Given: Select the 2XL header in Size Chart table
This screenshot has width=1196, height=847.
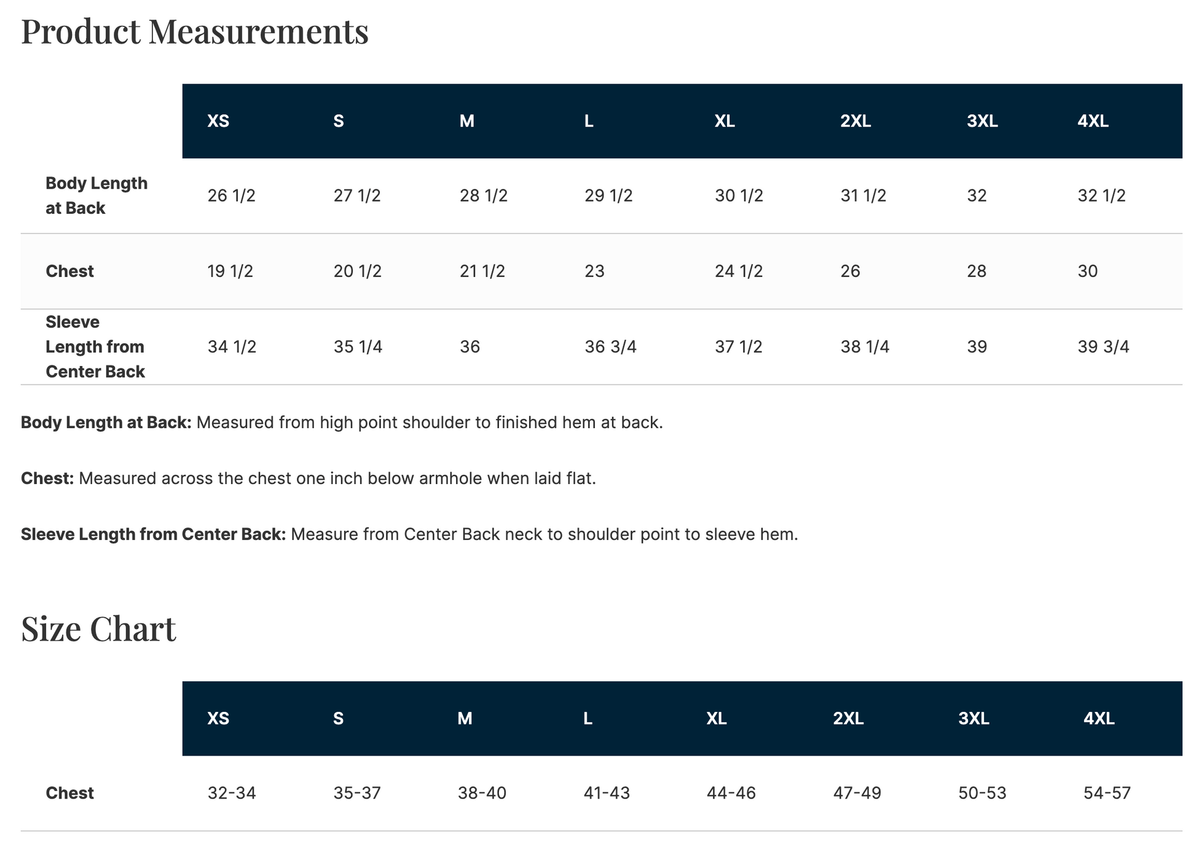Looking at the screenshot, I should (848, 719).
